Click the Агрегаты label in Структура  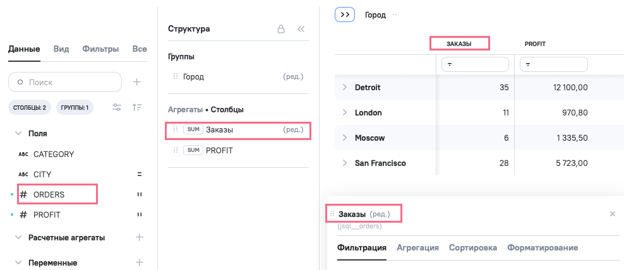point(186,109)
